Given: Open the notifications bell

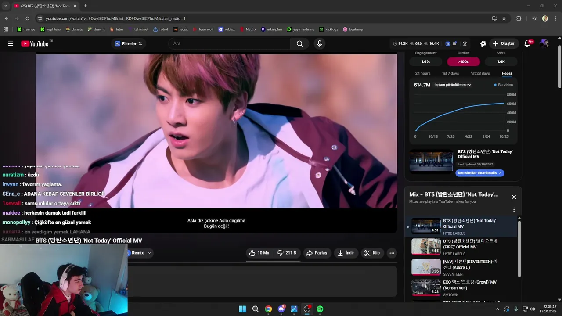Looking at the screenshot, I should (x=528, y=43).
